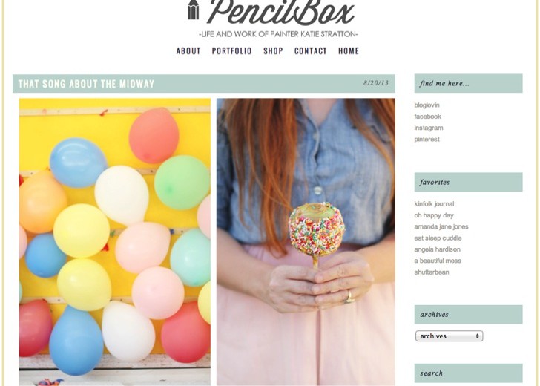Open the shutterbean link

click(432, 272)
